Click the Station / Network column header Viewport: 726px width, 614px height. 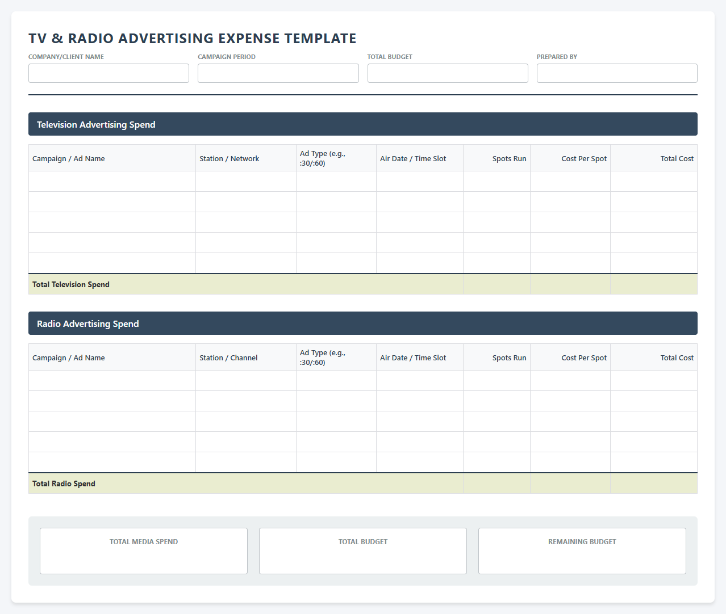(246, 158)
